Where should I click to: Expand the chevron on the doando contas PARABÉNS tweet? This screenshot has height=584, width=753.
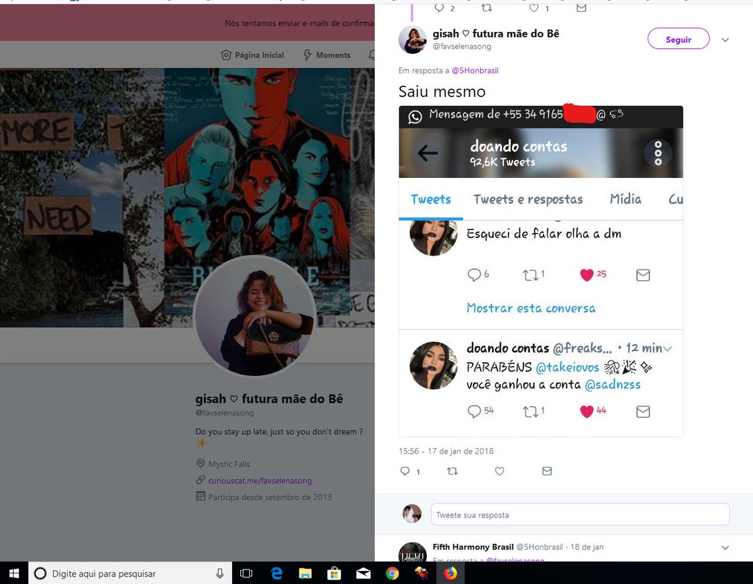coord(668,348)
